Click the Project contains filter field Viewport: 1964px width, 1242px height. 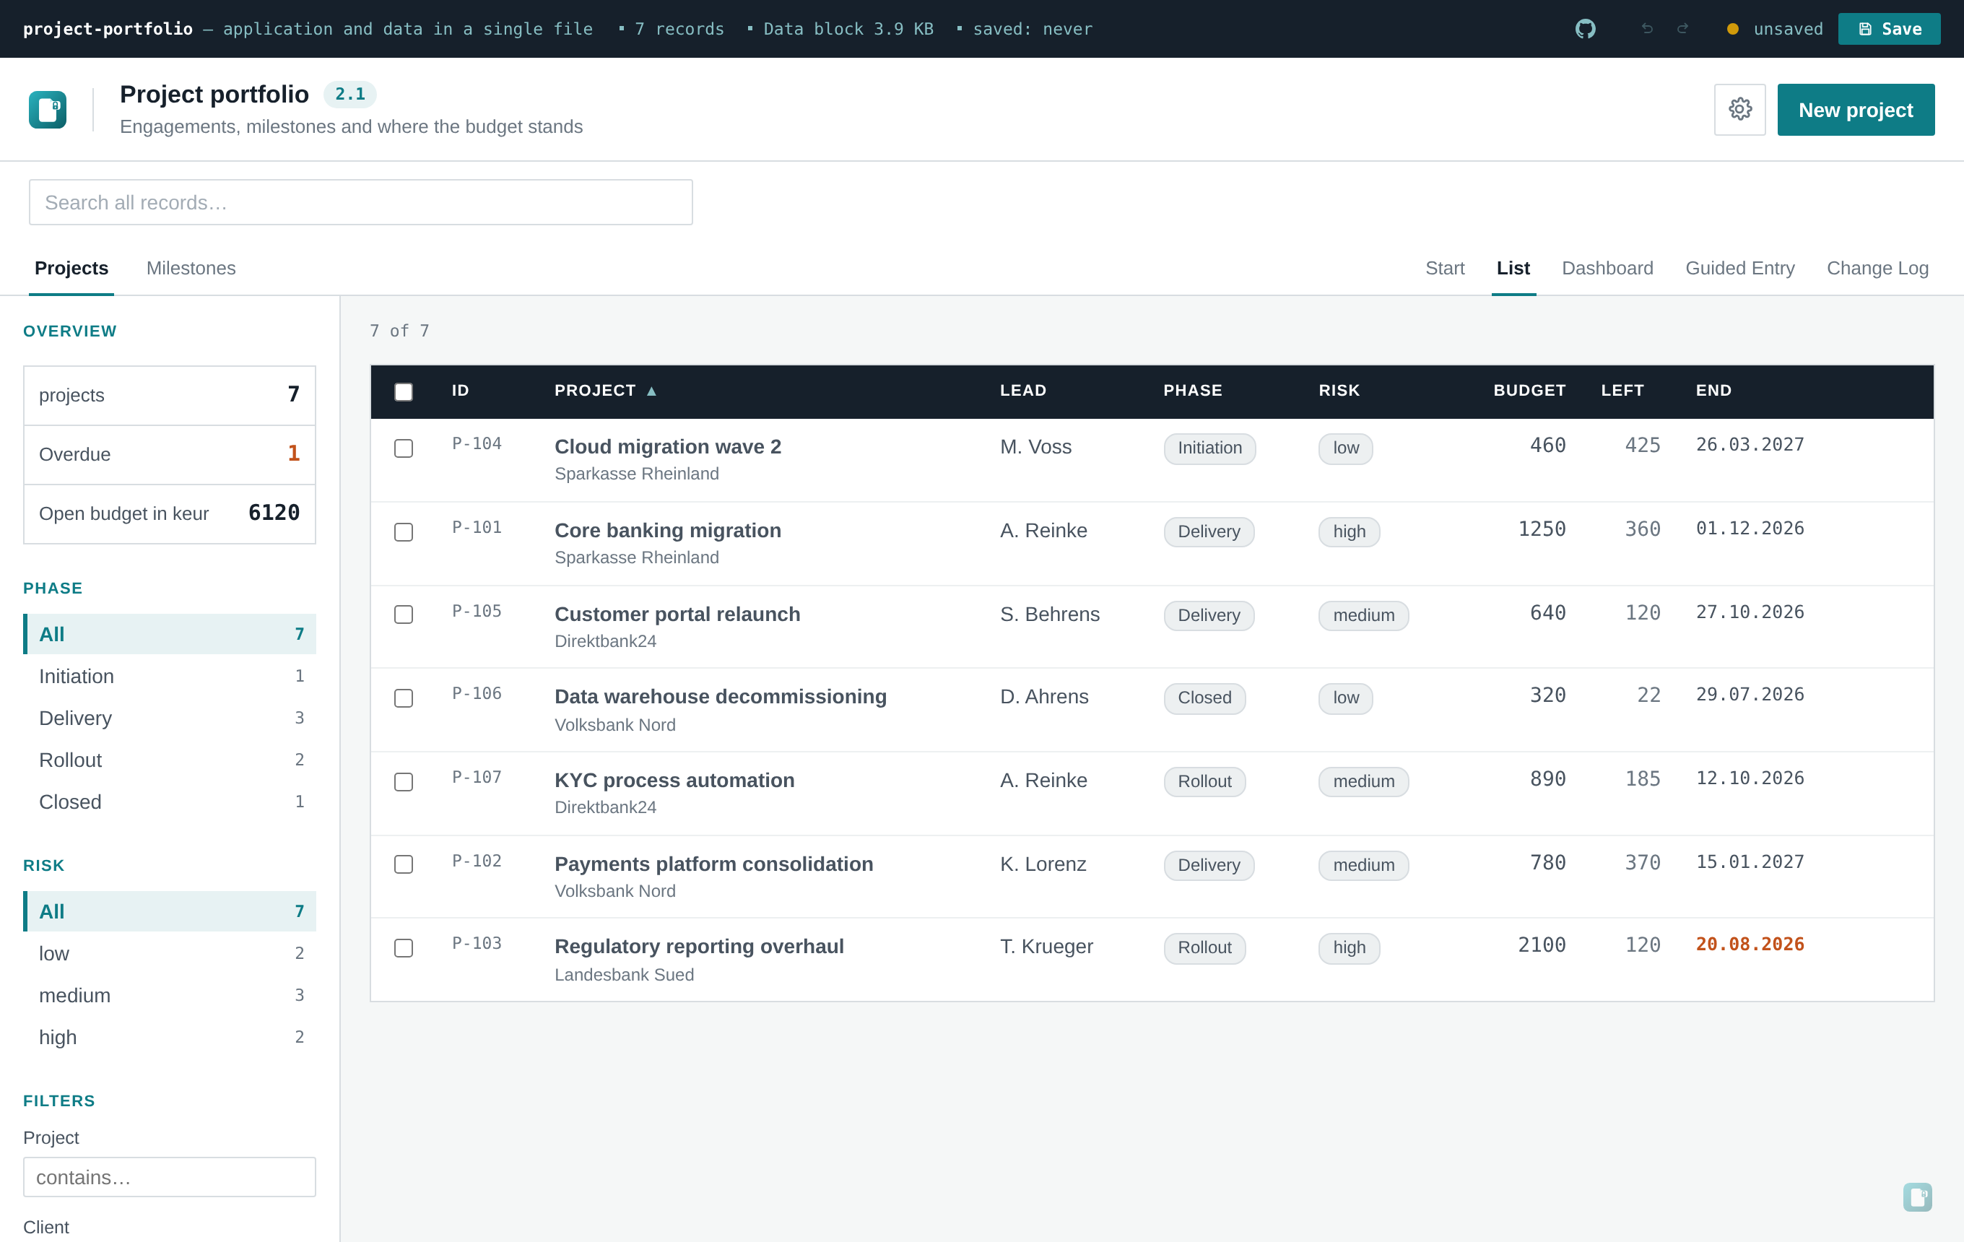click(170, 1177)
